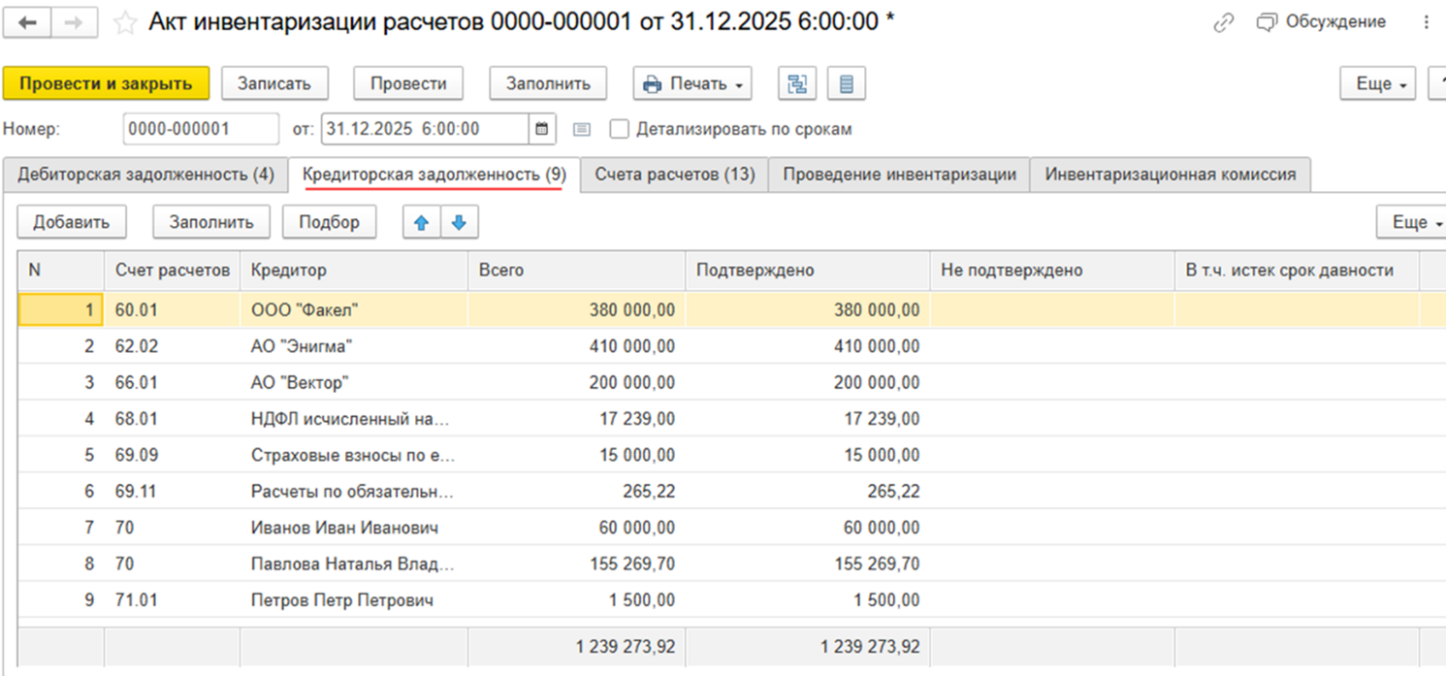1446x676 pixels.
Task: Click the Подбор button
Action: tap(329, 223)
